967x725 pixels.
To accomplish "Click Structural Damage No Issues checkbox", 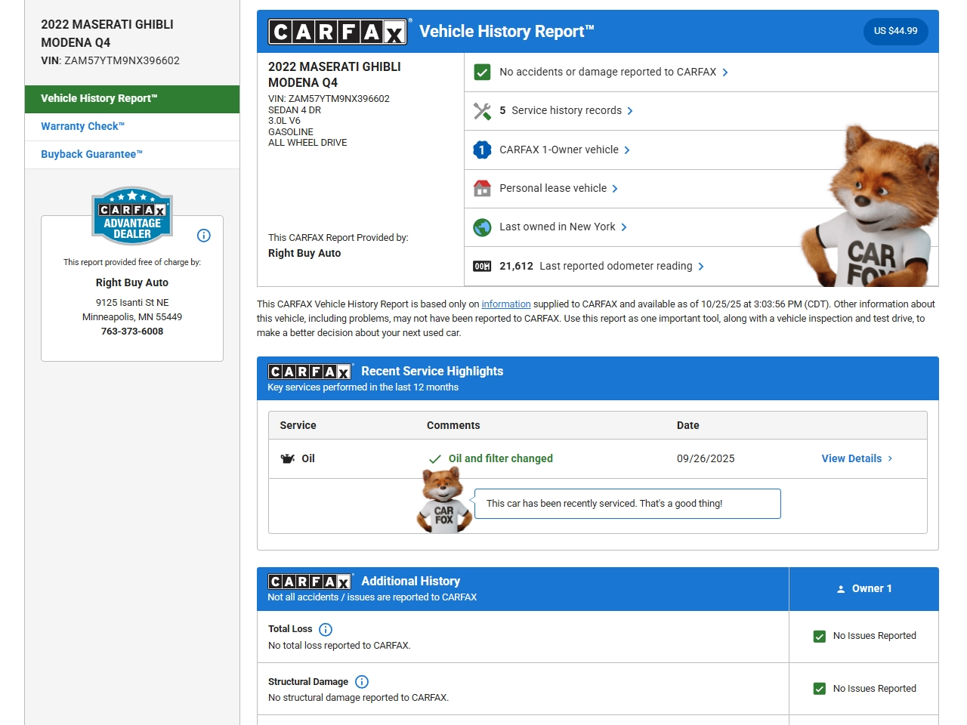I will pos(820,689).
